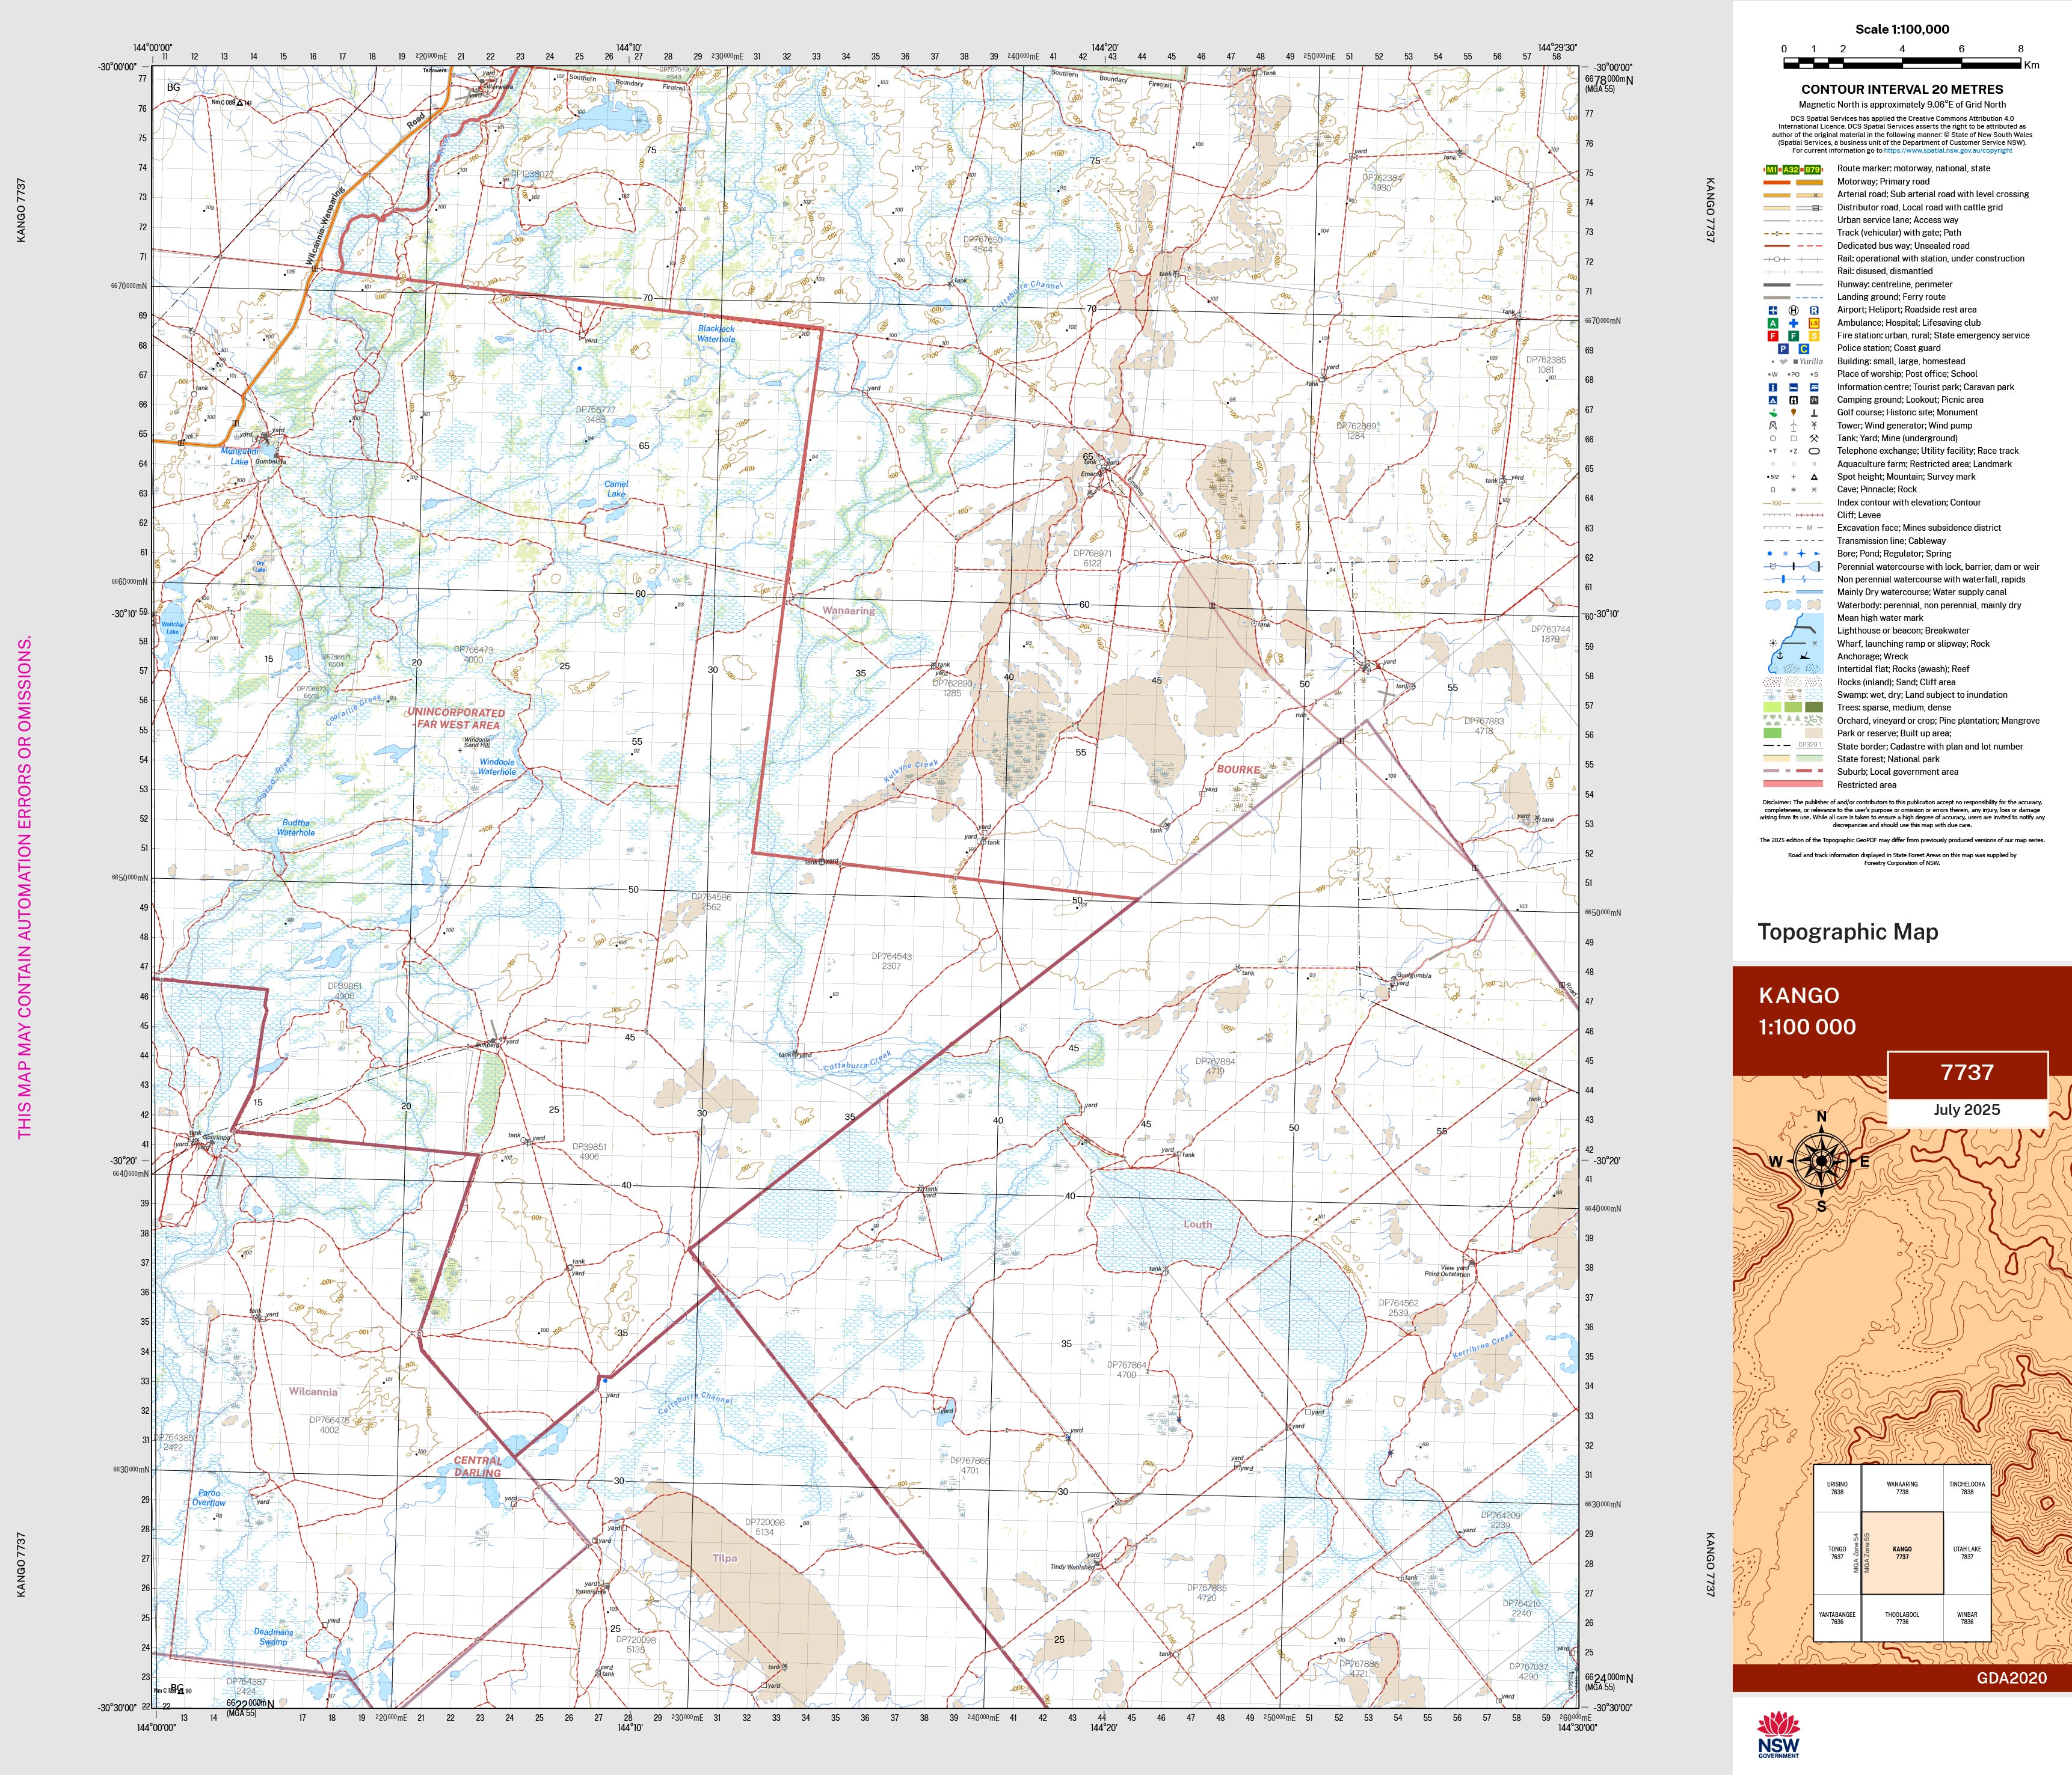Select the THOOLABOOL 7736 index cell

[1902, 1618]
